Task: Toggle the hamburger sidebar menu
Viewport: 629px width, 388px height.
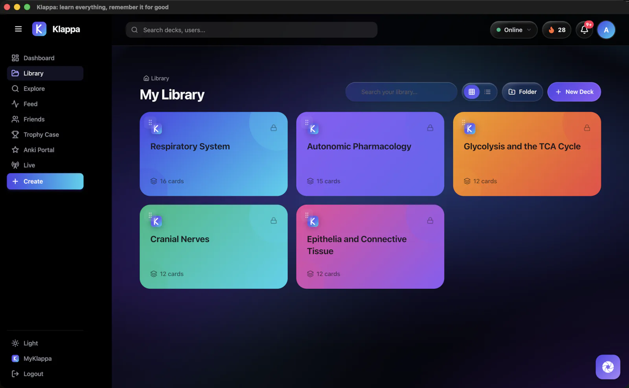Action: point(18,29)
